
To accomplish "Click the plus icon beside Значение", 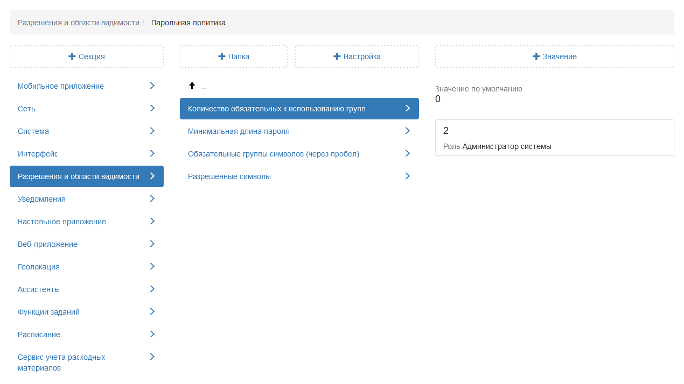I will coord(536,56).
